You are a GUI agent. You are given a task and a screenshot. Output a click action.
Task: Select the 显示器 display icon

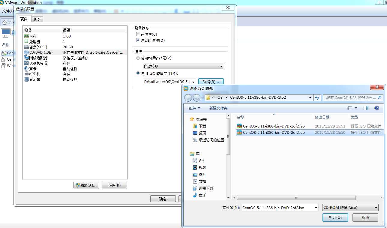[x=26, y=79]
